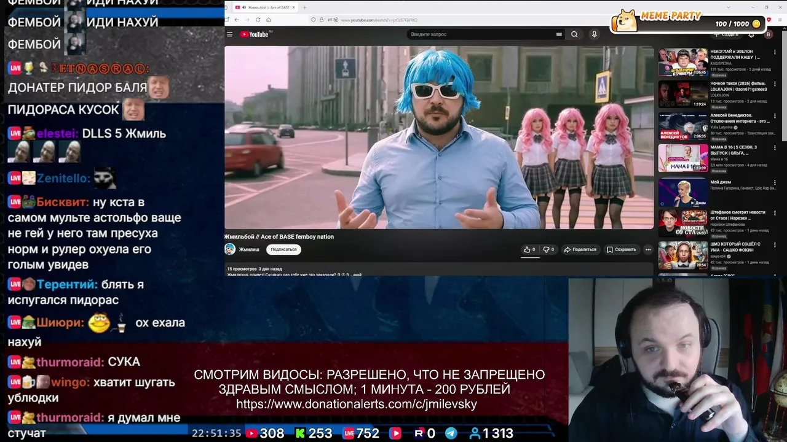Open 'Алексей Венедиктов' video thumbnail
787x442 pixels.
683,126
